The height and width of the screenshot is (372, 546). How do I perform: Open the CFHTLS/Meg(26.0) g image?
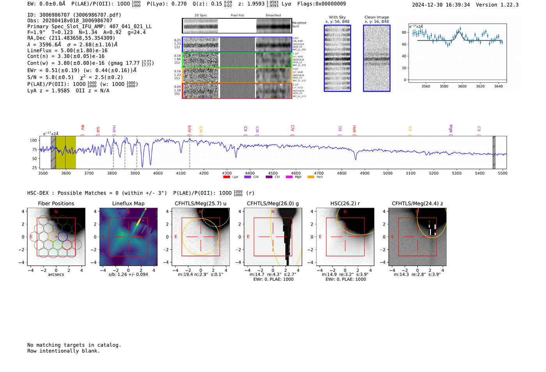(x=273, y=237)
